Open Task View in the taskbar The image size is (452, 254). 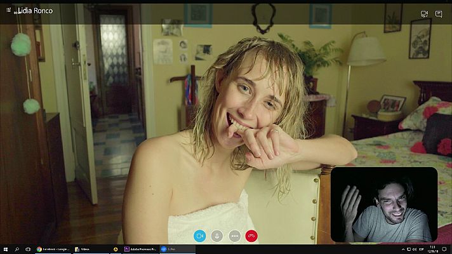coord(29,250)
